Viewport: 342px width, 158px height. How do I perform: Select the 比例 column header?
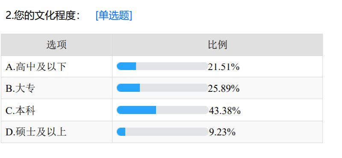[218, 45]
